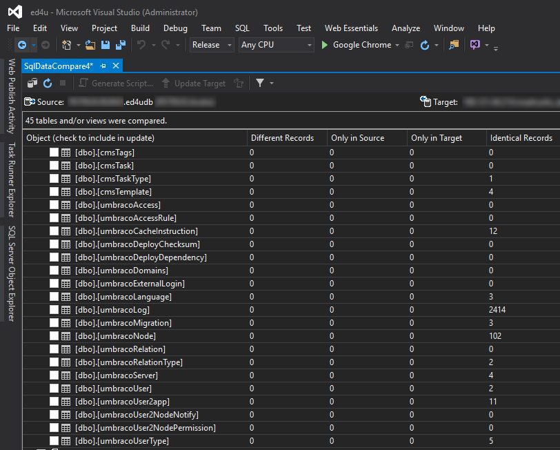Click the Different Records column header
Screen dimensions: 560x450
pyautogui.click(x=287, y=138)
